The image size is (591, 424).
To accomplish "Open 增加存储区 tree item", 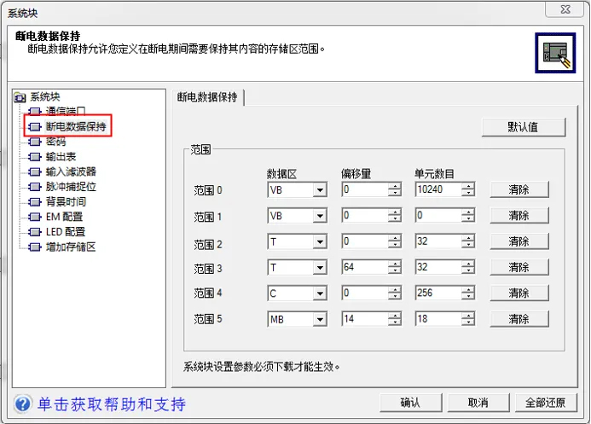I will pos(71,247).
